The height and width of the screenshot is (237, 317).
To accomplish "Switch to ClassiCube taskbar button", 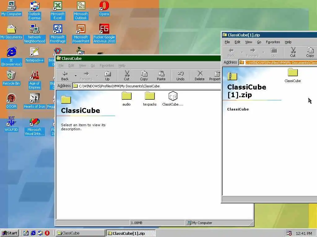I will 80,233.
